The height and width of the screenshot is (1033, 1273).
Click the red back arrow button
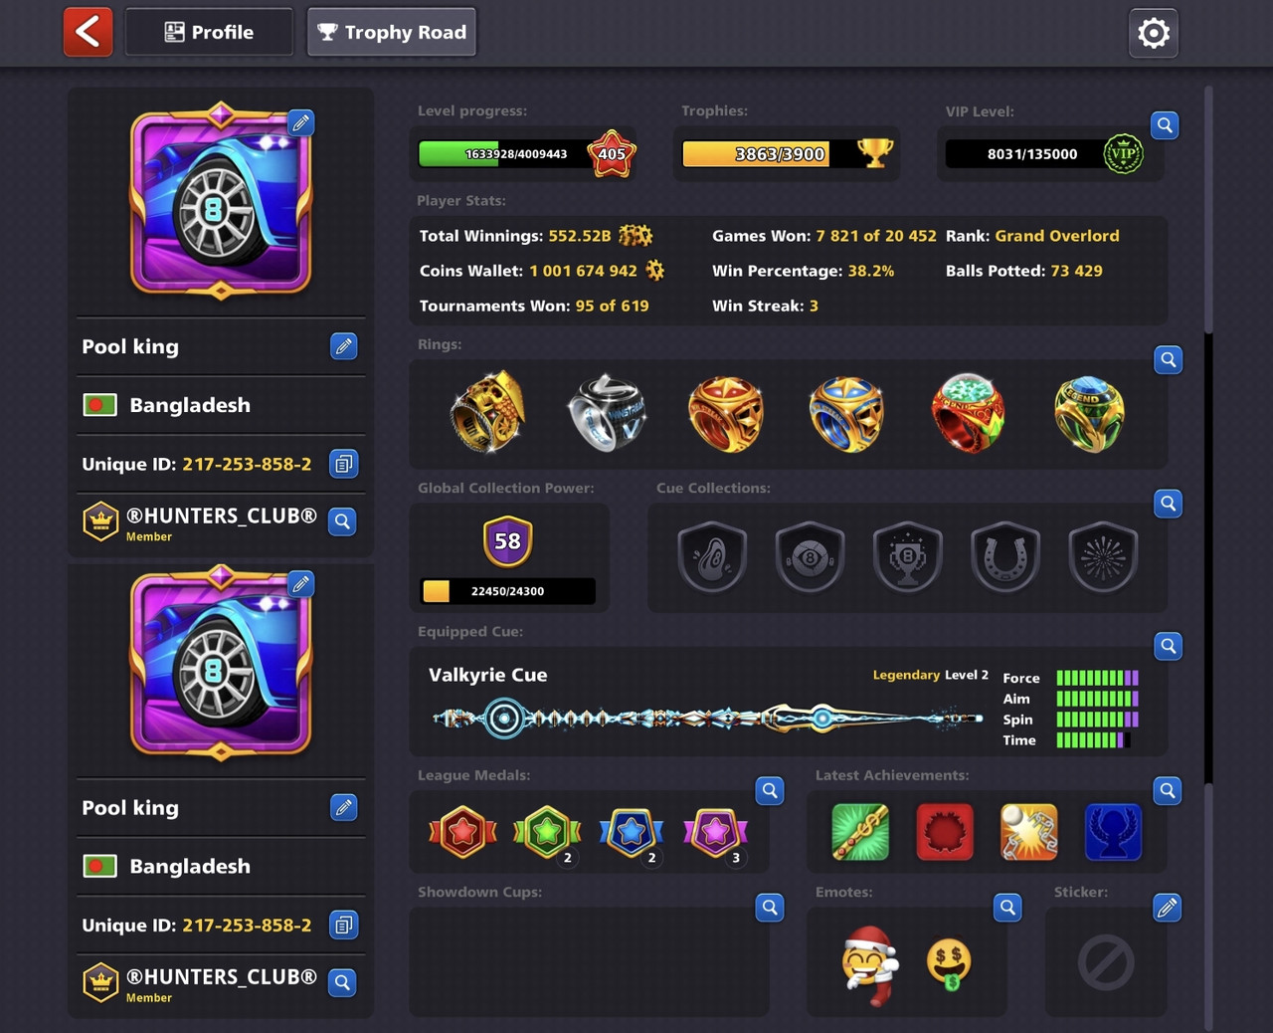click(89, 32)
